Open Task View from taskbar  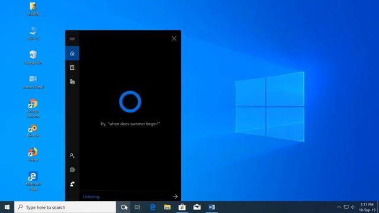[137, 207]
